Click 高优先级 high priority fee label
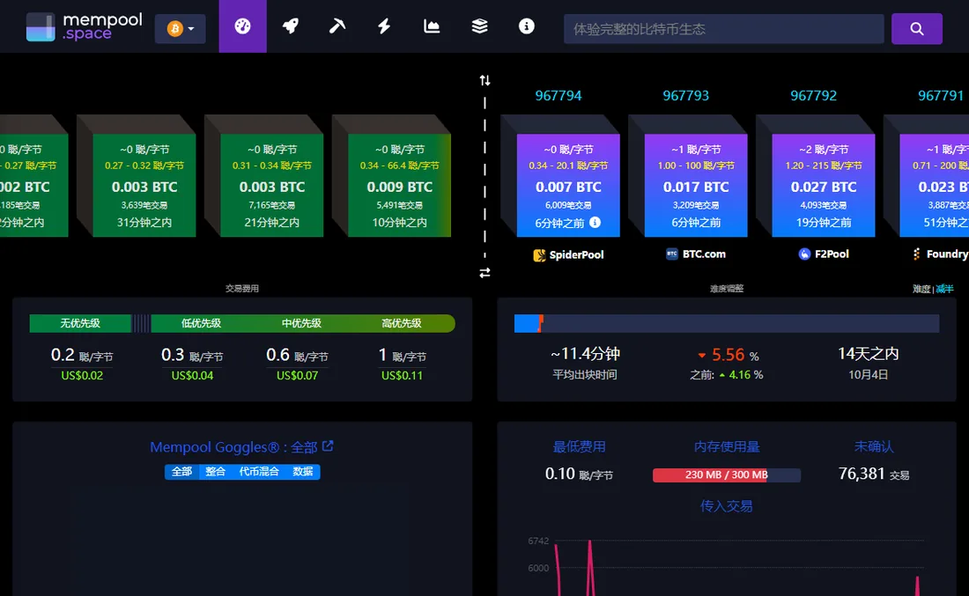Screen dimensions: 969x596 (x=402, y=323)
